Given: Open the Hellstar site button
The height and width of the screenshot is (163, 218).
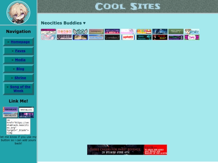Looking at the screenshot, I should [112, 31].
